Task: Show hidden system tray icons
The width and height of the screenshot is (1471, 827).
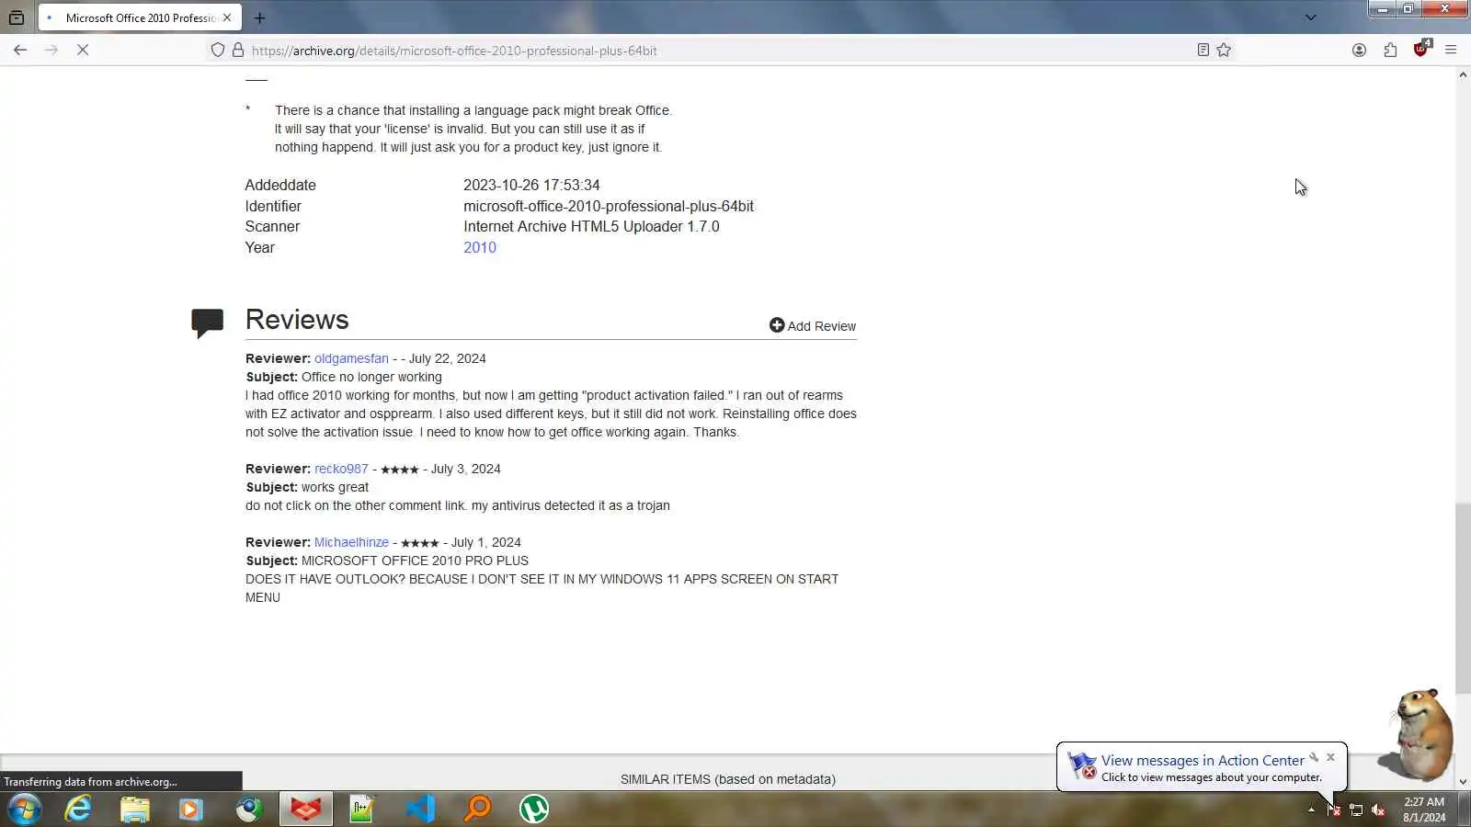Action: (x=1311, y=810)
